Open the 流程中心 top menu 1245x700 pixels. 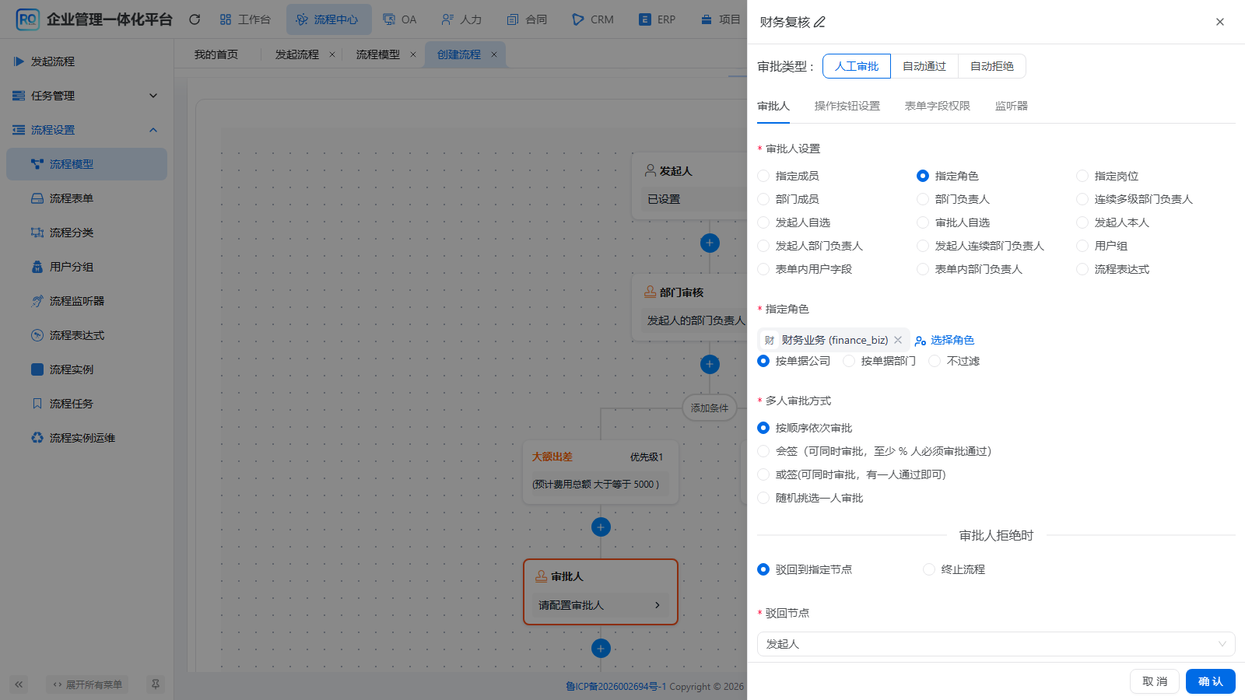[x=328, y=19]
